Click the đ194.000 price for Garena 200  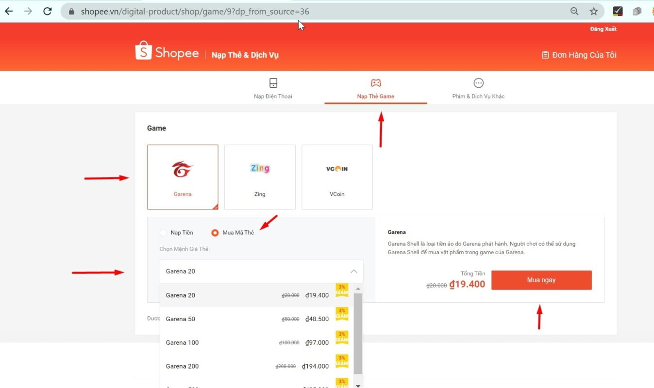click(x=315, y=366)
